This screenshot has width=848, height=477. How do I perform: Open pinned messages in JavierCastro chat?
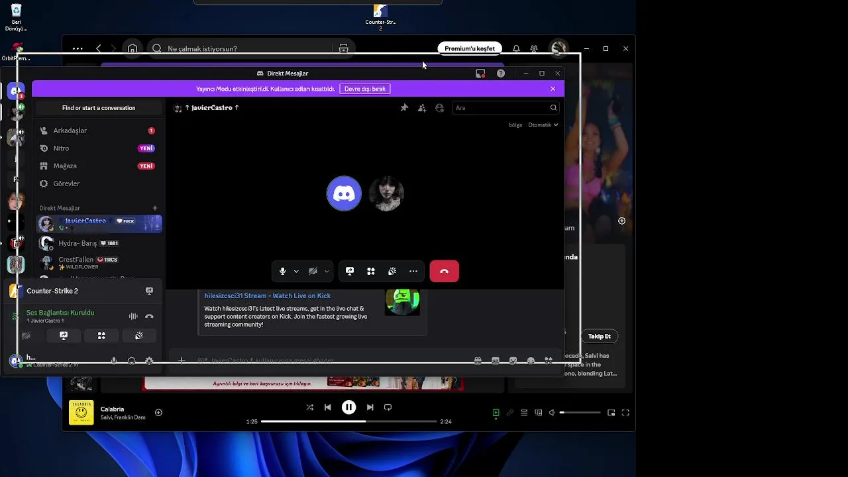tap(404, 108)
